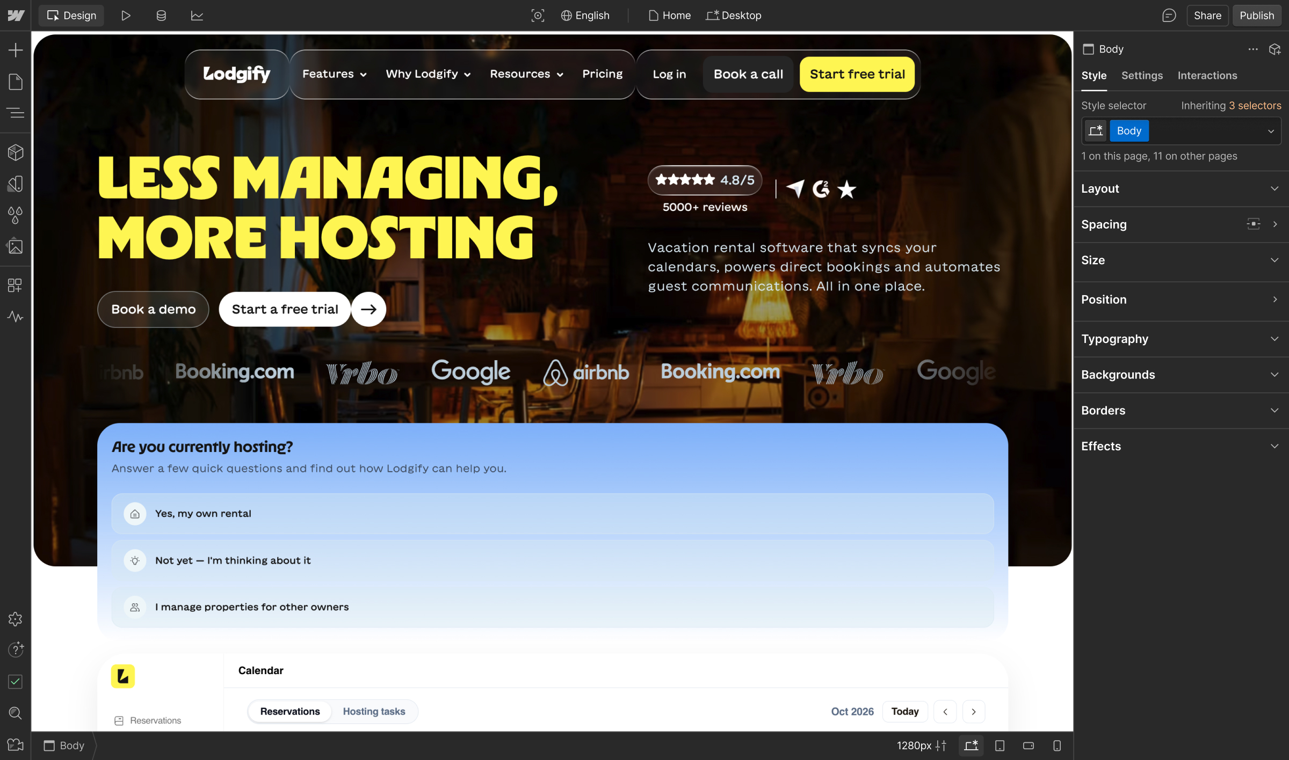
Task: Open the Navigator panel icon
Action: (x=16, y=113)
